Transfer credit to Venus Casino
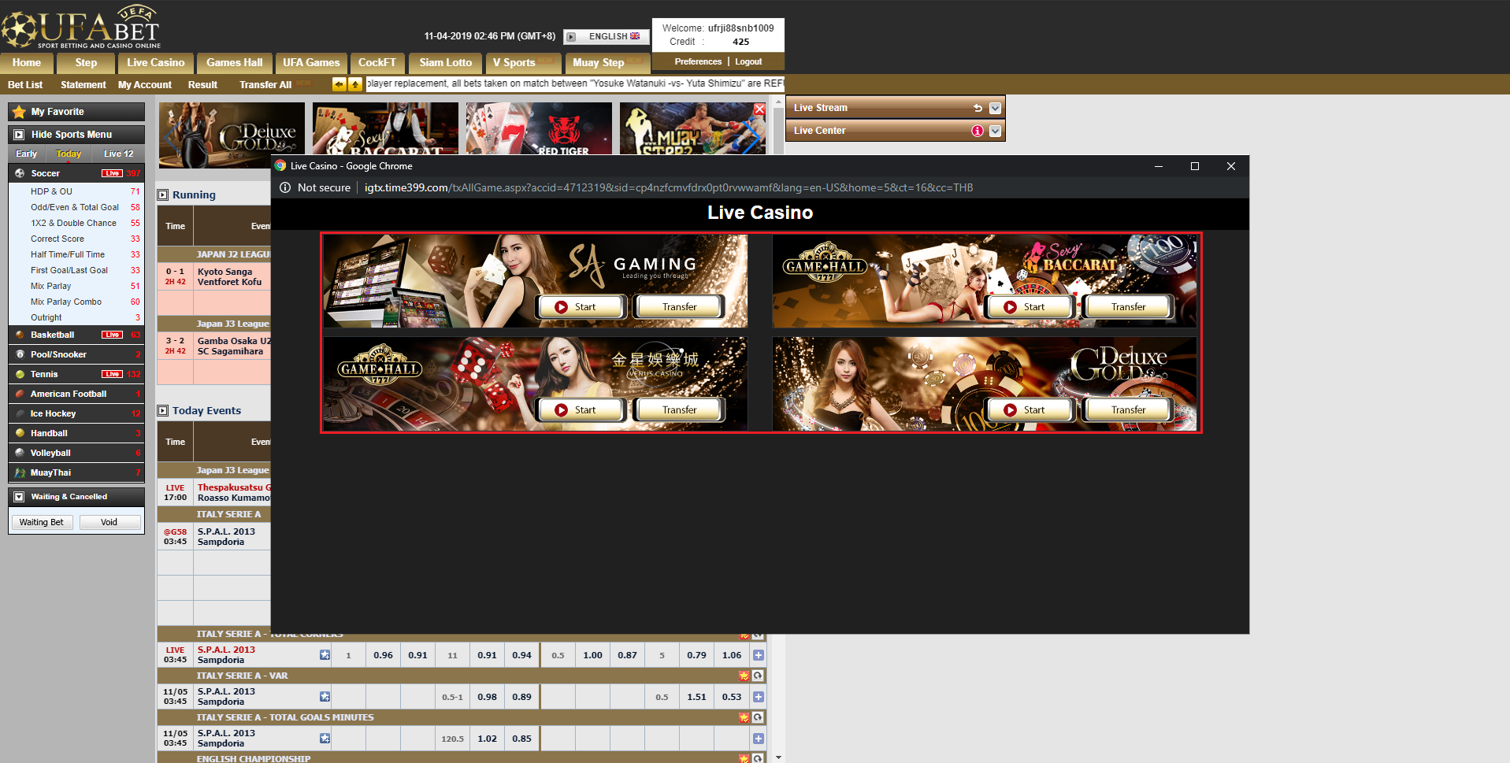1510x763 pixels. [x=679, y=410]
